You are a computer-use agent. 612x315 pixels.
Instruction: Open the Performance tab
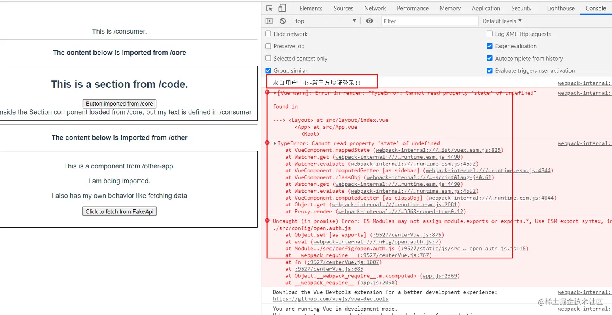413,8
